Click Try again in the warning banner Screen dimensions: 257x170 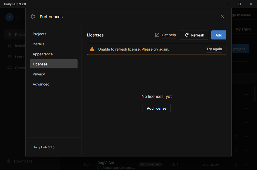coord(214,49)
